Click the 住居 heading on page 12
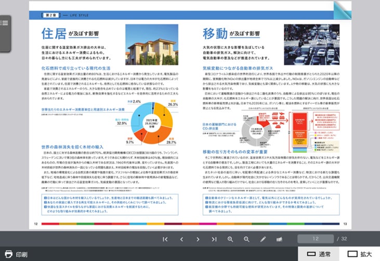The image size is (380, 261). [54, 33]
